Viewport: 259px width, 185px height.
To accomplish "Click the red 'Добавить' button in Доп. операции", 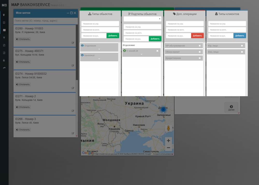I will point(197,36).
